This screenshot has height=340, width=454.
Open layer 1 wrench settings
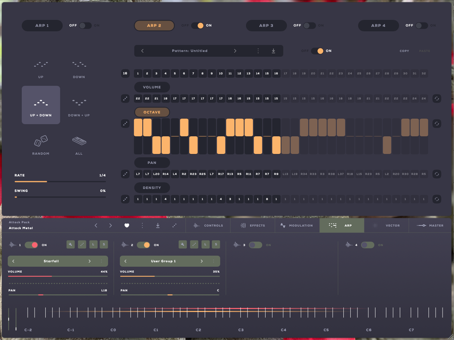click(71, 244)
